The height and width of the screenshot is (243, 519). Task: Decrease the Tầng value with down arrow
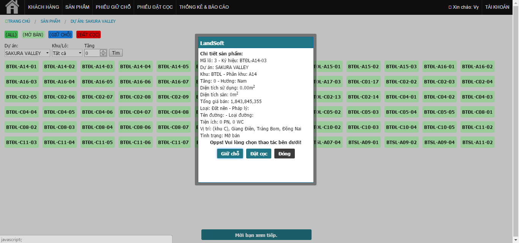pos(103,55)
